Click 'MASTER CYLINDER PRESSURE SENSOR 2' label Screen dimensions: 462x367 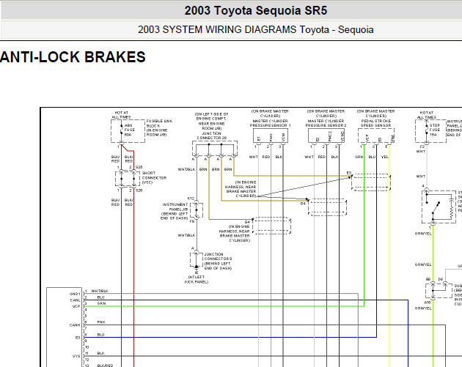pyautogui.click(x=326, y=123)
